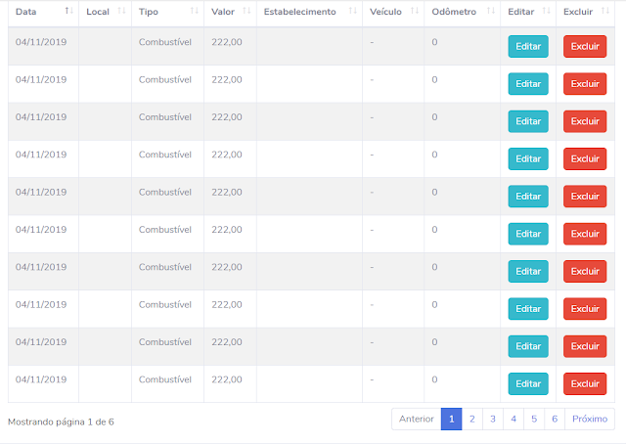Toggle sorting arrows on the Tipo column

click(x=195, y=11)
